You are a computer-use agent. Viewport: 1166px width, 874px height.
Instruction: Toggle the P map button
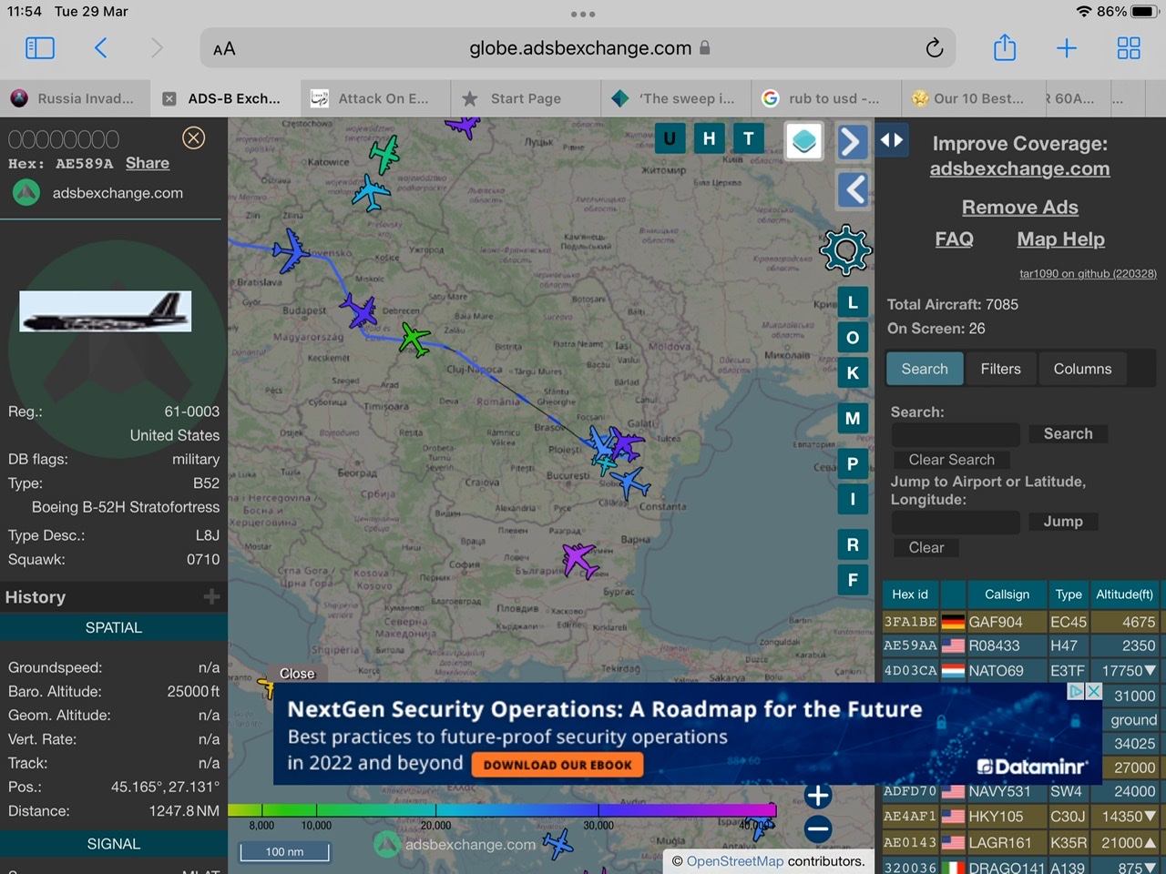pos(853,463)
